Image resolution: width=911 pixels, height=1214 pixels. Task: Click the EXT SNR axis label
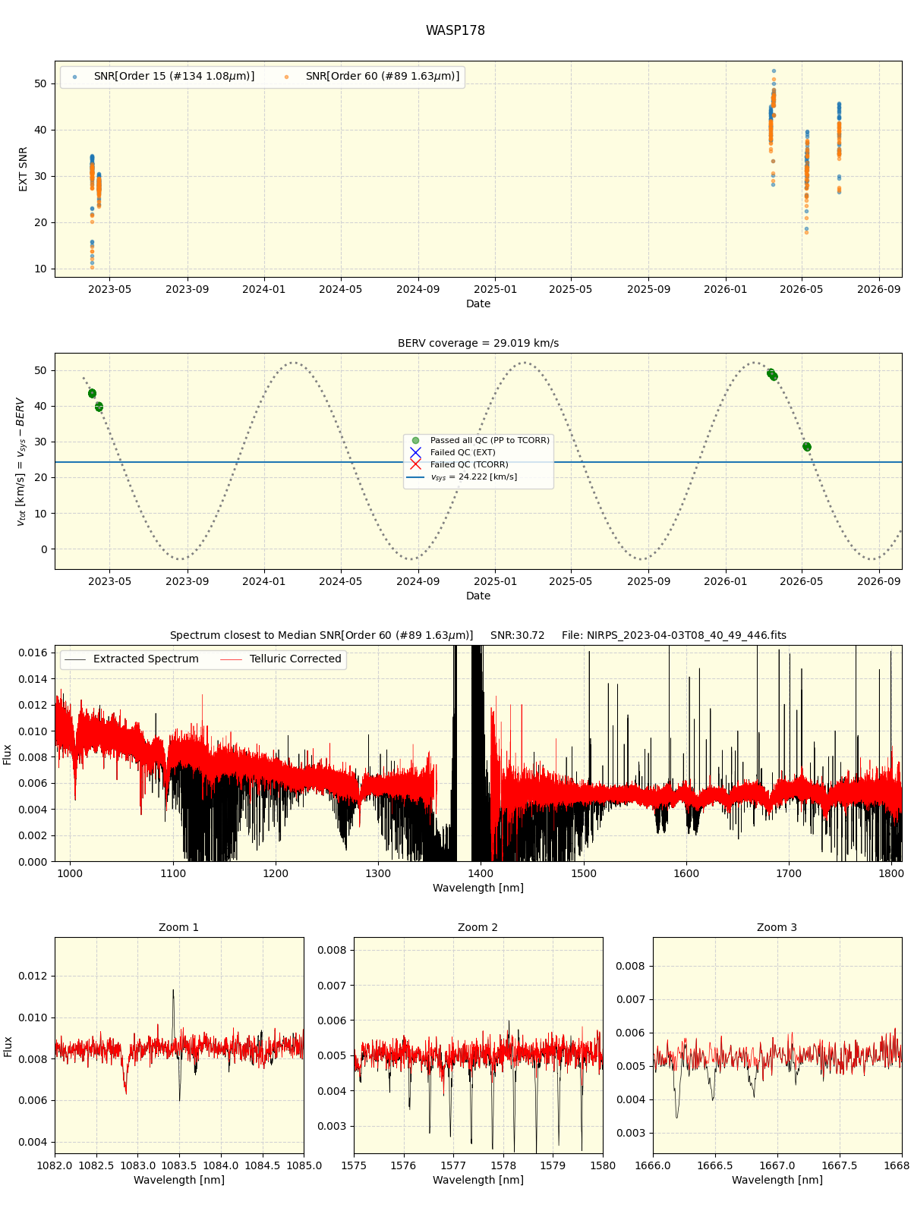pos(23,169)
